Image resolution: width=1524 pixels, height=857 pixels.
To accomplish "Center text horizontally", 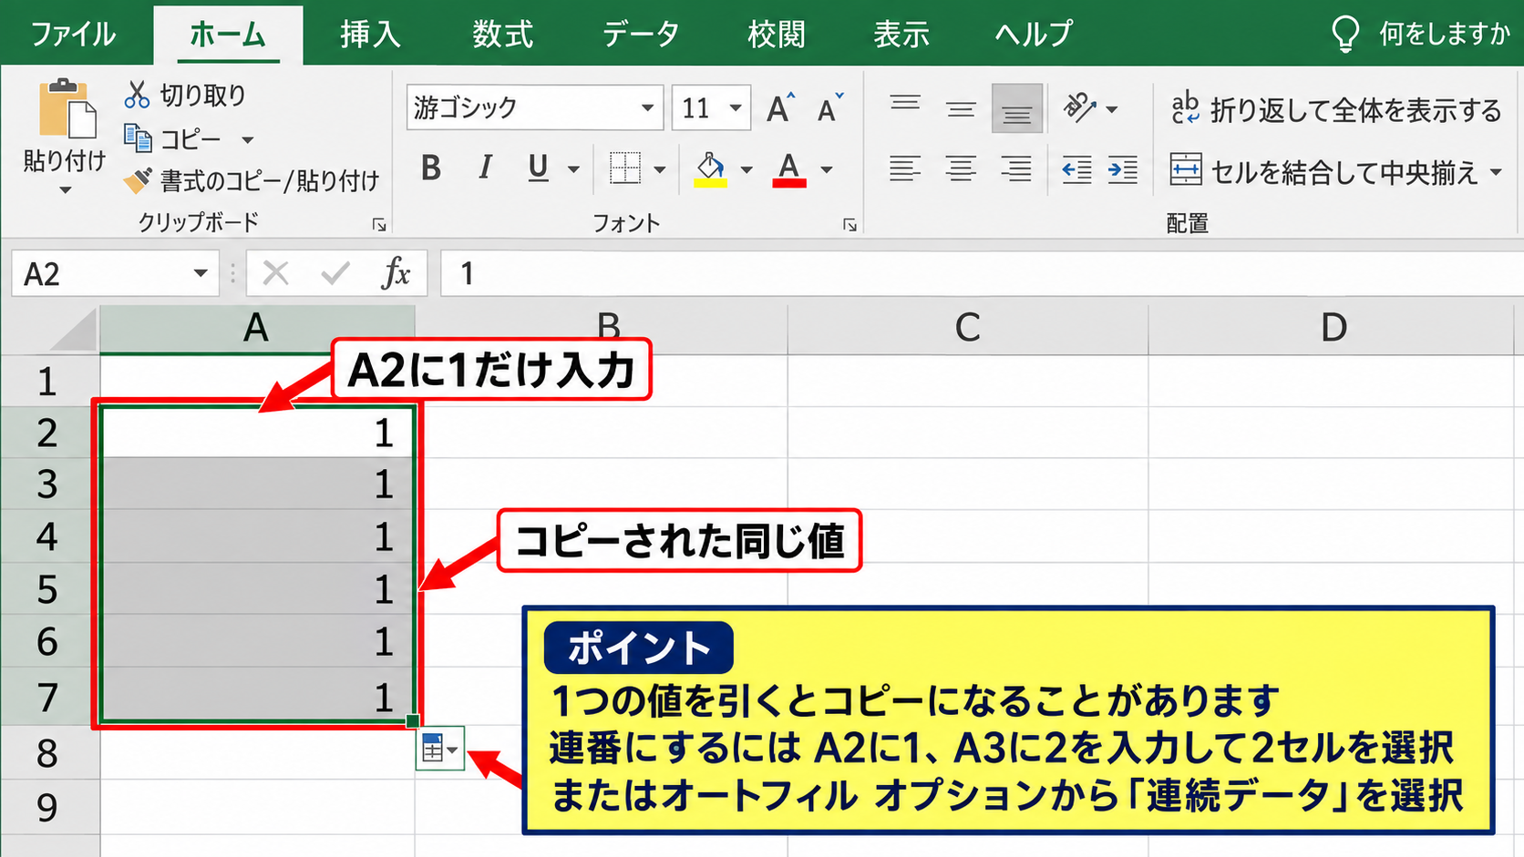I will (x=961, y=169).
